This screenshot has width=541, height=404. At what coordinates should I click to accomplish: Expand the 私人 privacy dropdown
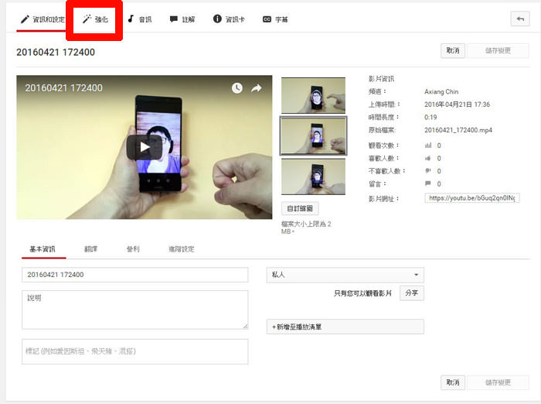(x=345, y=275)
